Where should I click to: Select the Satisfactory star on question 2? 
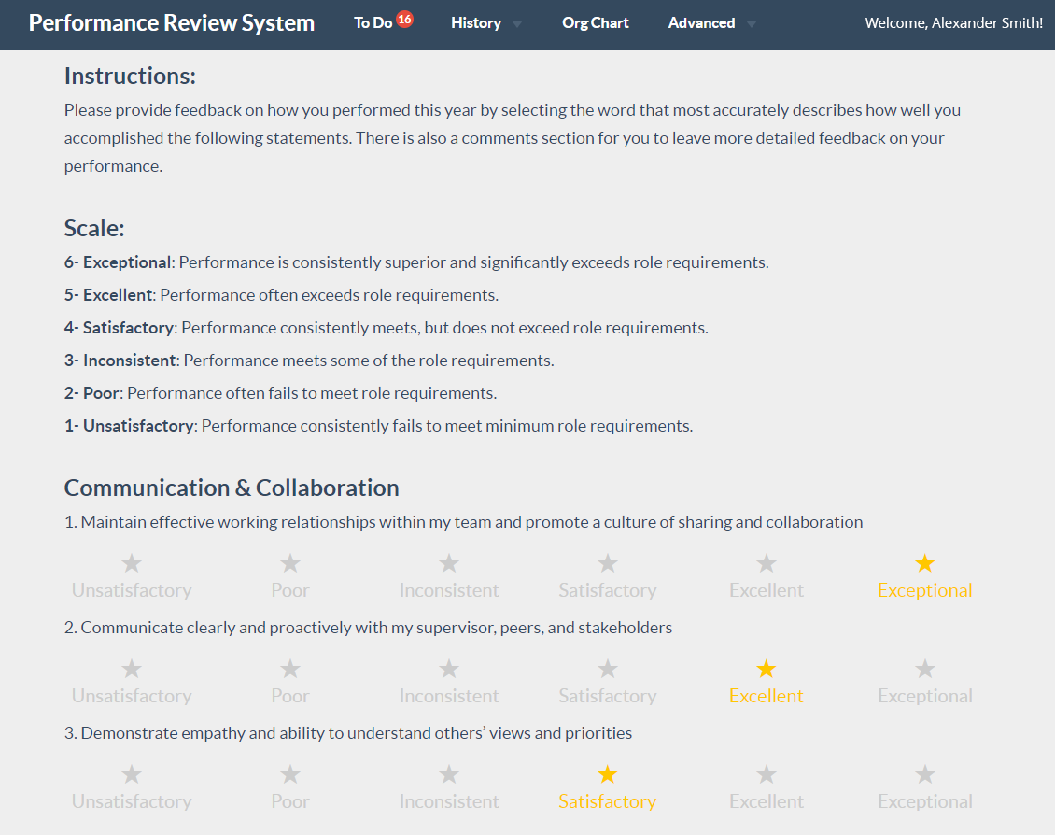pyautogui.click(x=607, y=668)
